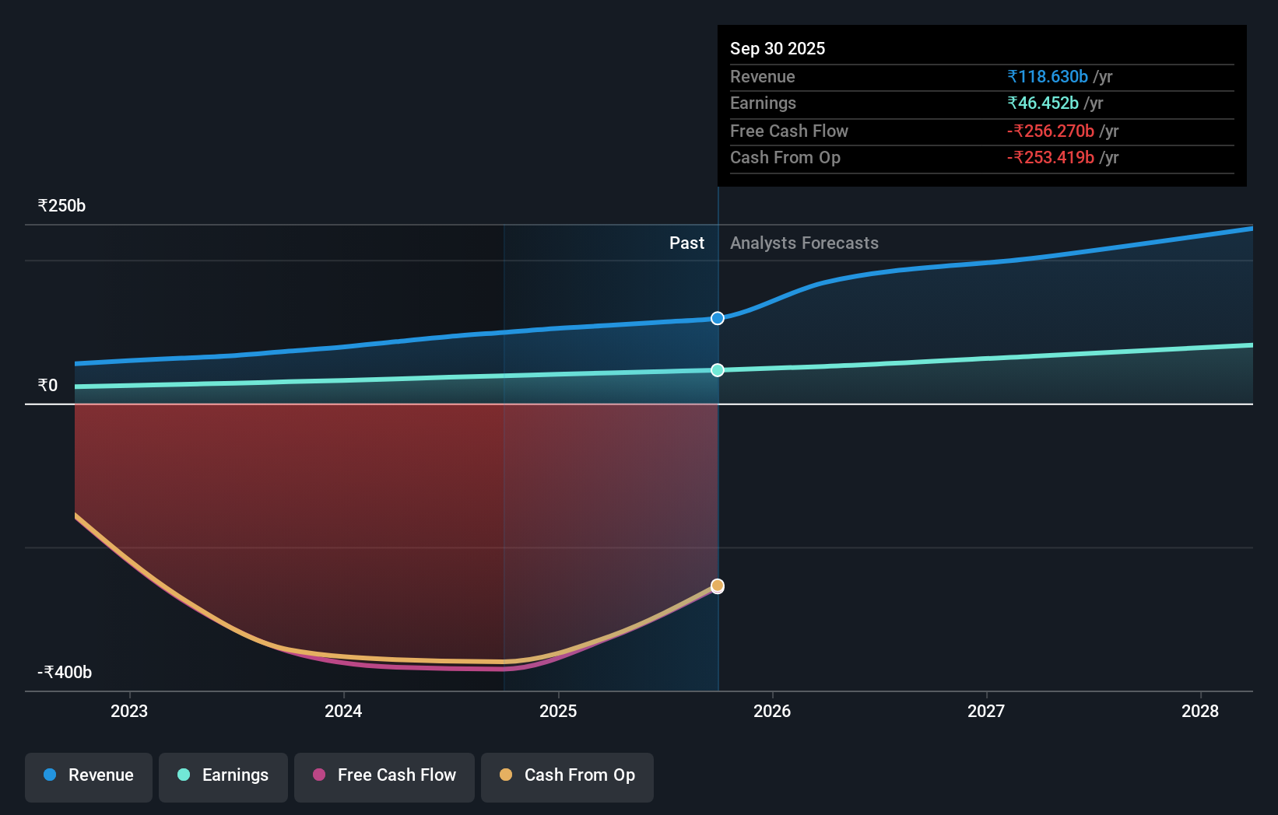
Task: Click the Cash From Op marker on the chart
Action: (717, 586)
